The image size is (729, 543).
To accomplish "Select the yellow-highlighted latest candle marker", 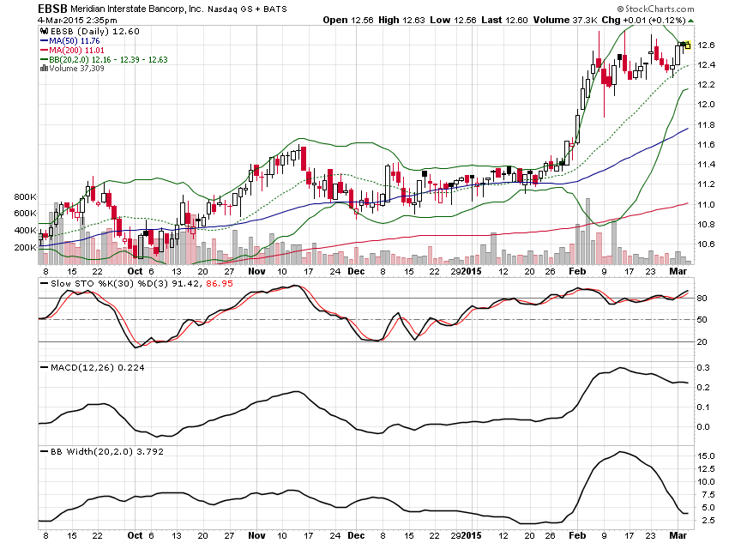I will click(x=688, y=45).
